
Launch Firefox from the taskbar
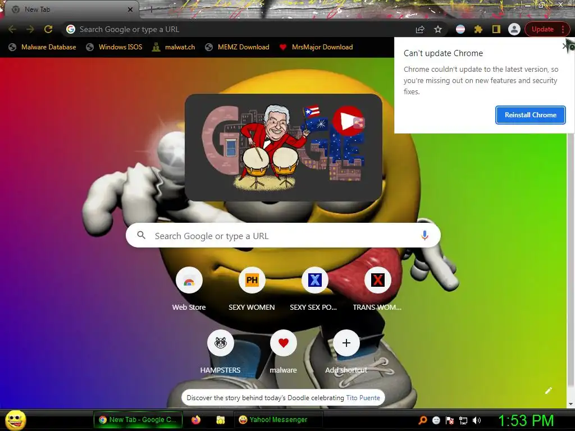pyautogui.click(x=196, y=420)
